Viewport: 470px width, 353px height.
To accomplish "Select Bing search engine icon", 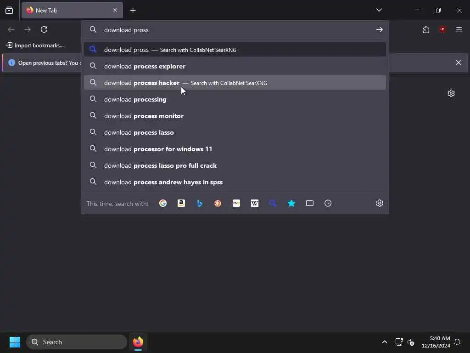I will pos(200,203).
